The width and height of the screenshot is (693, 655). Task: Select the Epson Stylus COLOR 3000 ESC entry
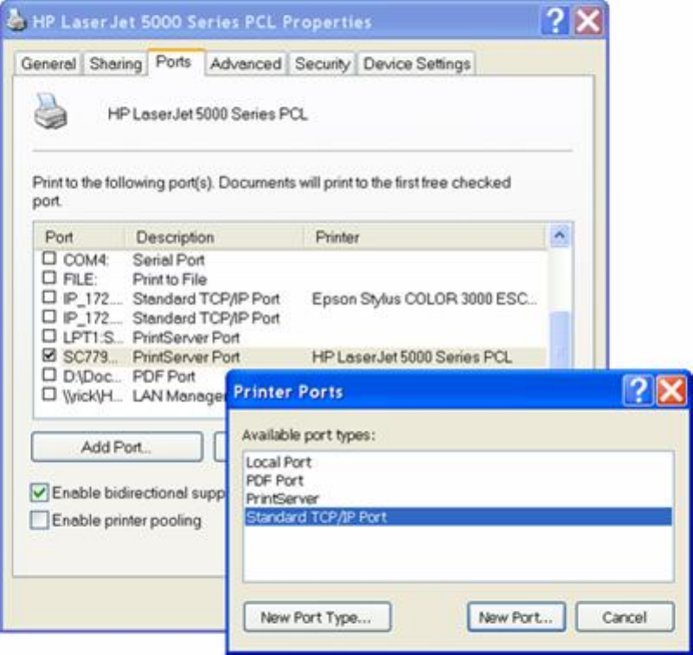[424, 299]
